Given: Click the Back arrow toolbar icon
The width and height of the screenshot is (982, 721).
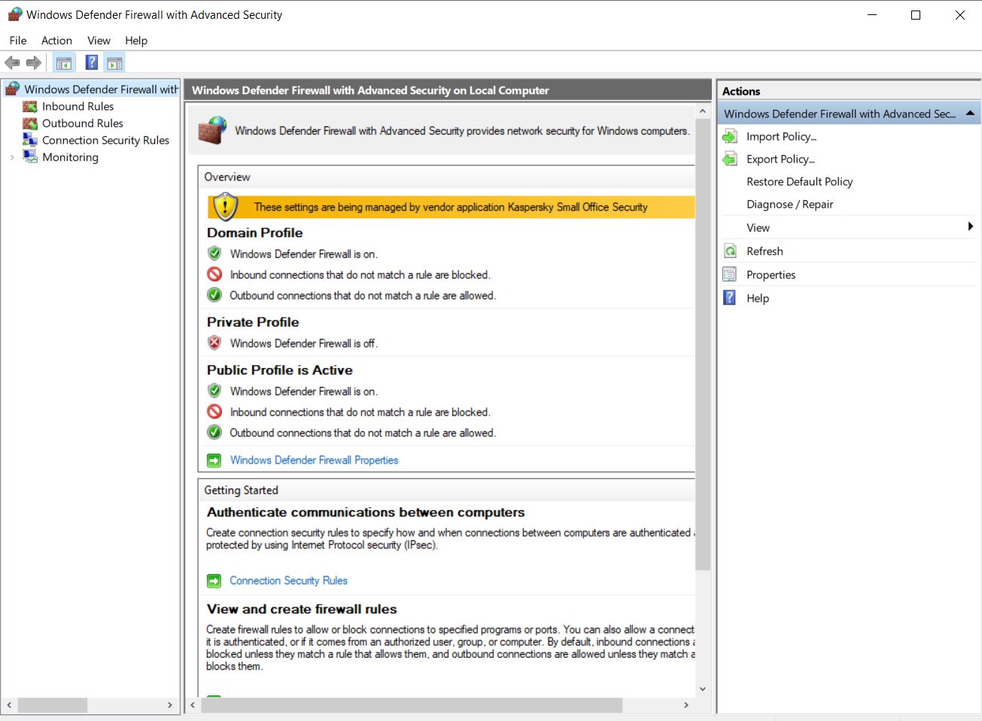Looking at the screenshot, I should 12,63.
